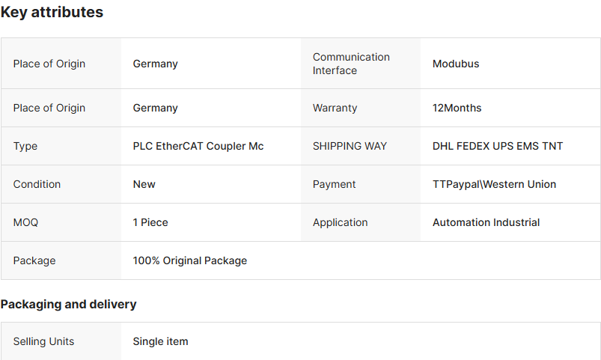This screenshot has width=601, height=360.
Task: Click the Condition label cell
Action: pyautogui.click(x=37, y=184)
